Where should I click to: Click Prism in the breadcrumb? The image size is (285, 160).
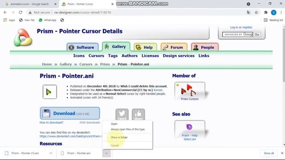click(x=105, y=64)
